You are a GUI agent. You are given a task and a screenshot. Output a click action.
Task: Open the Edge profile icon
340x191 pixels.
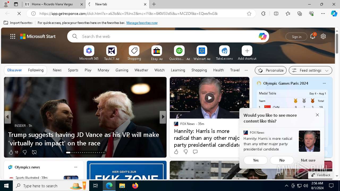click(x=6, y=4)
